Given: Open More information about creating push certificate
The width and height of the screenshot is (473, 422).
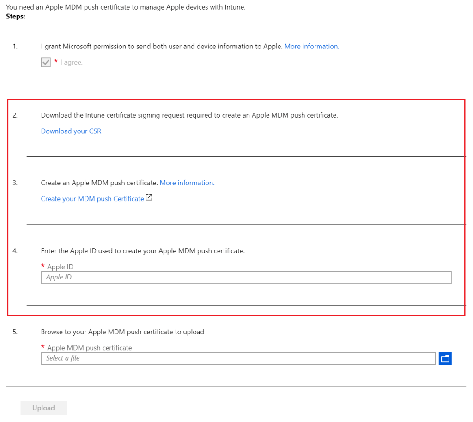Looking at the screenshot, I should click(x=187, y=183).
